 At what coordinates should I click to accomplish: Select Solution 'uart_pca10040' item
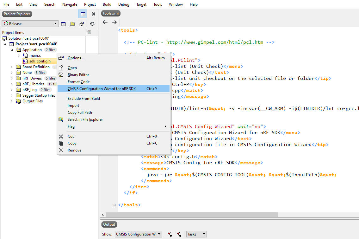28,38
